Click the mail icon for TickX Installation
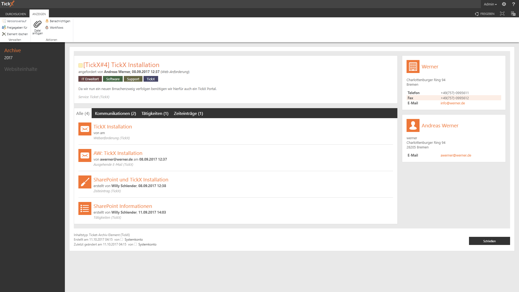This screenshot has width=519, height=292. [x=85, y=129]
